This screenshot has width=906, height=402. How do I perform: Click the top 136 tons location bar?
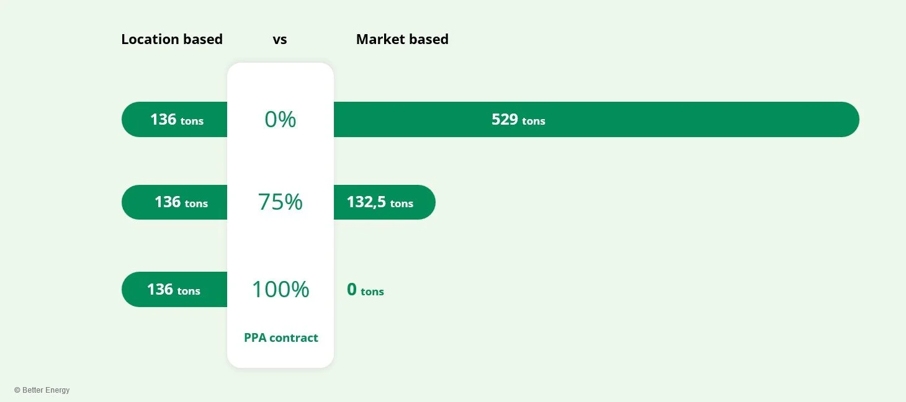(x=174, y=119)
